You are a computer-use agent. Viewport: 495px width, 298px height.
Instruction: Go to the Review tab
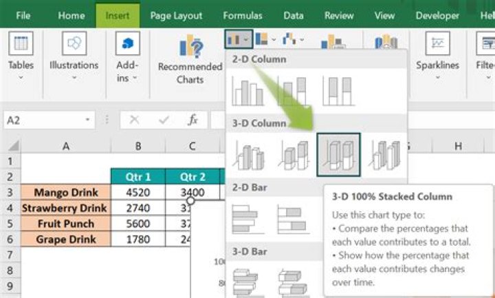(339, 15)
